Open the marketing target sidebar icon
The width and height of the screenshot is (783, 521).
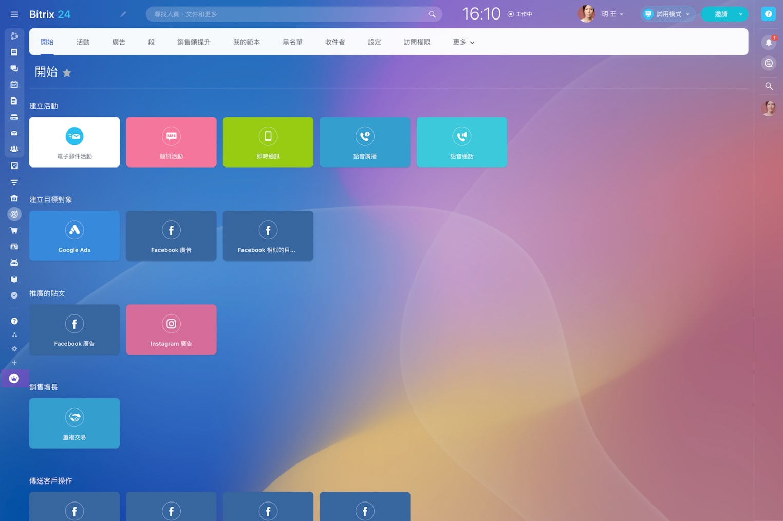(x=14, y=214)
